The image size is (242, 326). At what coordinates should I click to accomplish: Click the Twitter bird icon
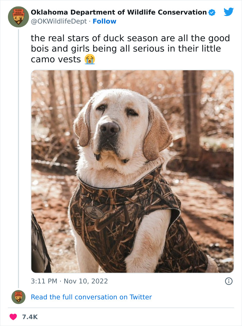point(228,11)
